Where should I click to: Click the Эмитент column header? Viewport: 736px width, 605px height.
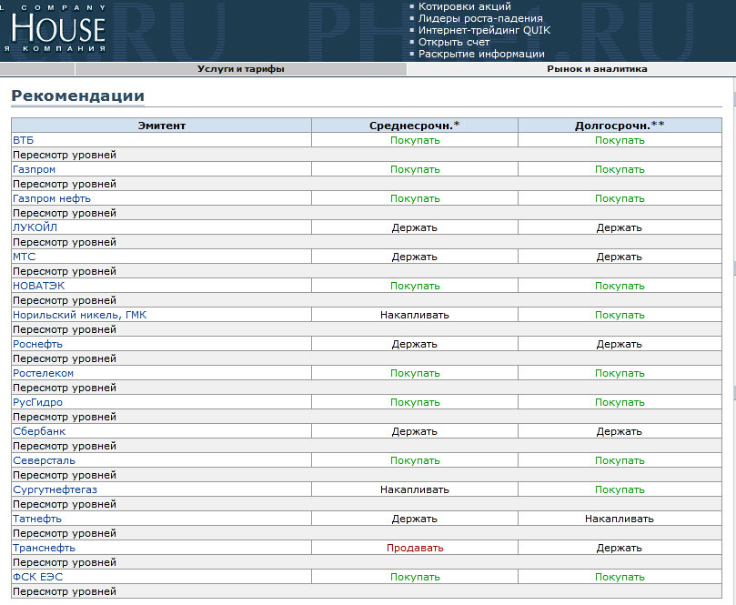(161, 126)
